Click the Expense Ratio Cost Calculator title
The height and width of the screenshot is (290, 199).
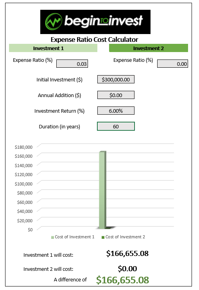95,40
